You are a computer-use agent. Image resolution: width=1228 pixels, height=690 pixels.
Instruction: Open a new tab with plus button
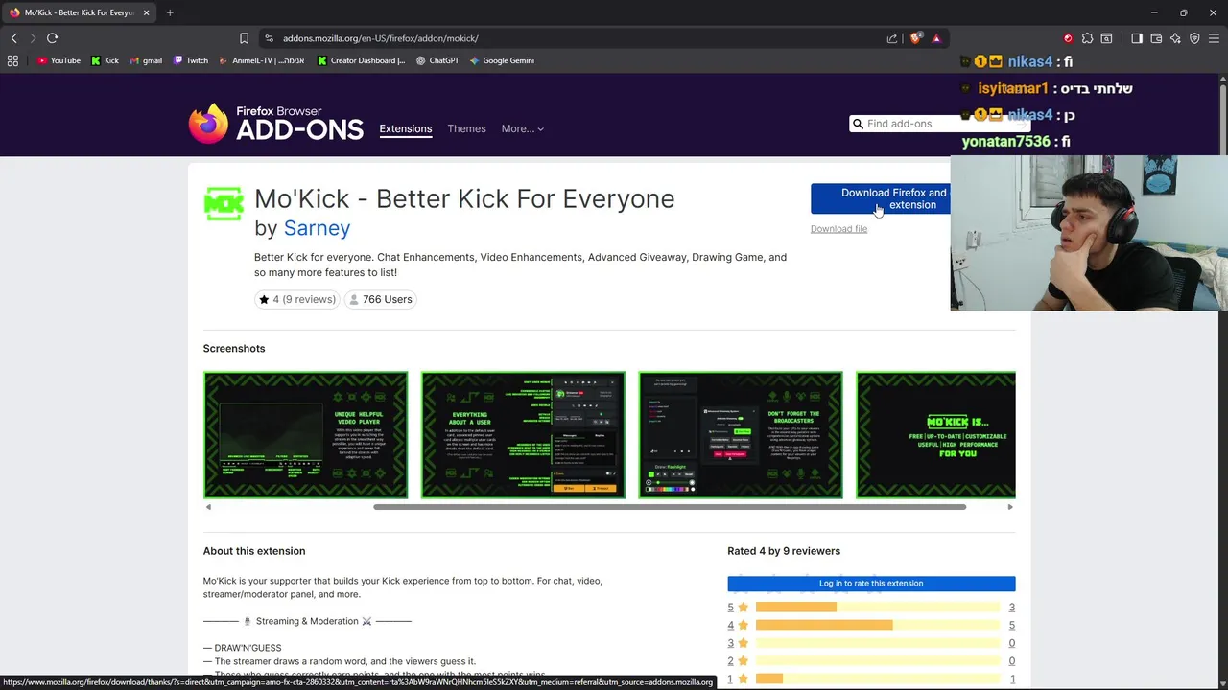pyautogui.click(x=170, y=12)
